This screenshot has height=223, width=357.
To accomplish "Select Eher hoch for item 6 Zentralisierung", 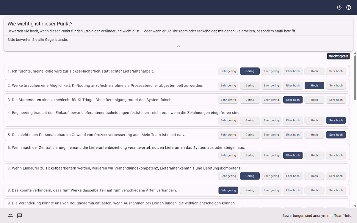I will 293,155.
